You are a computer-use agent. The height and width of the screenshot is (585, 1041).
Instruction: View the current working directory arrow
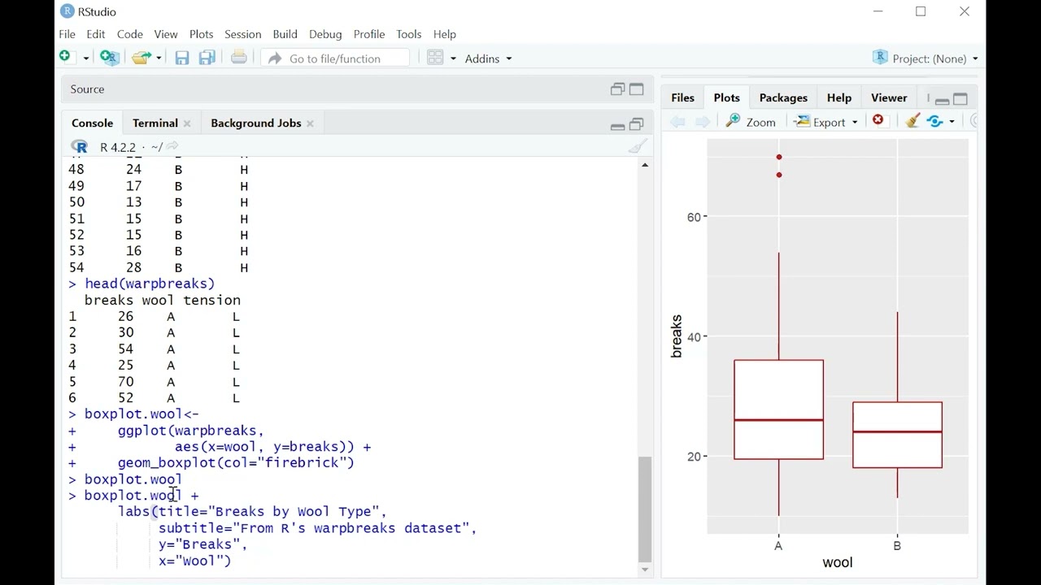[172, 146]
